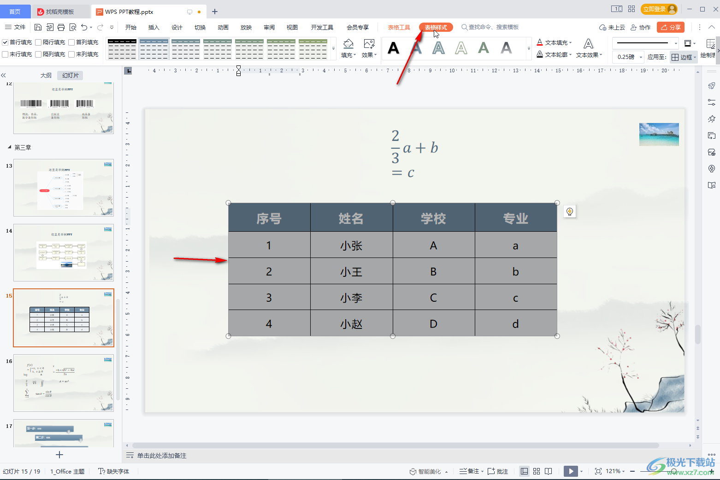Switch to reading view icon
The height and width of the screenshot is (480, 720).
(x=549, y=471)
